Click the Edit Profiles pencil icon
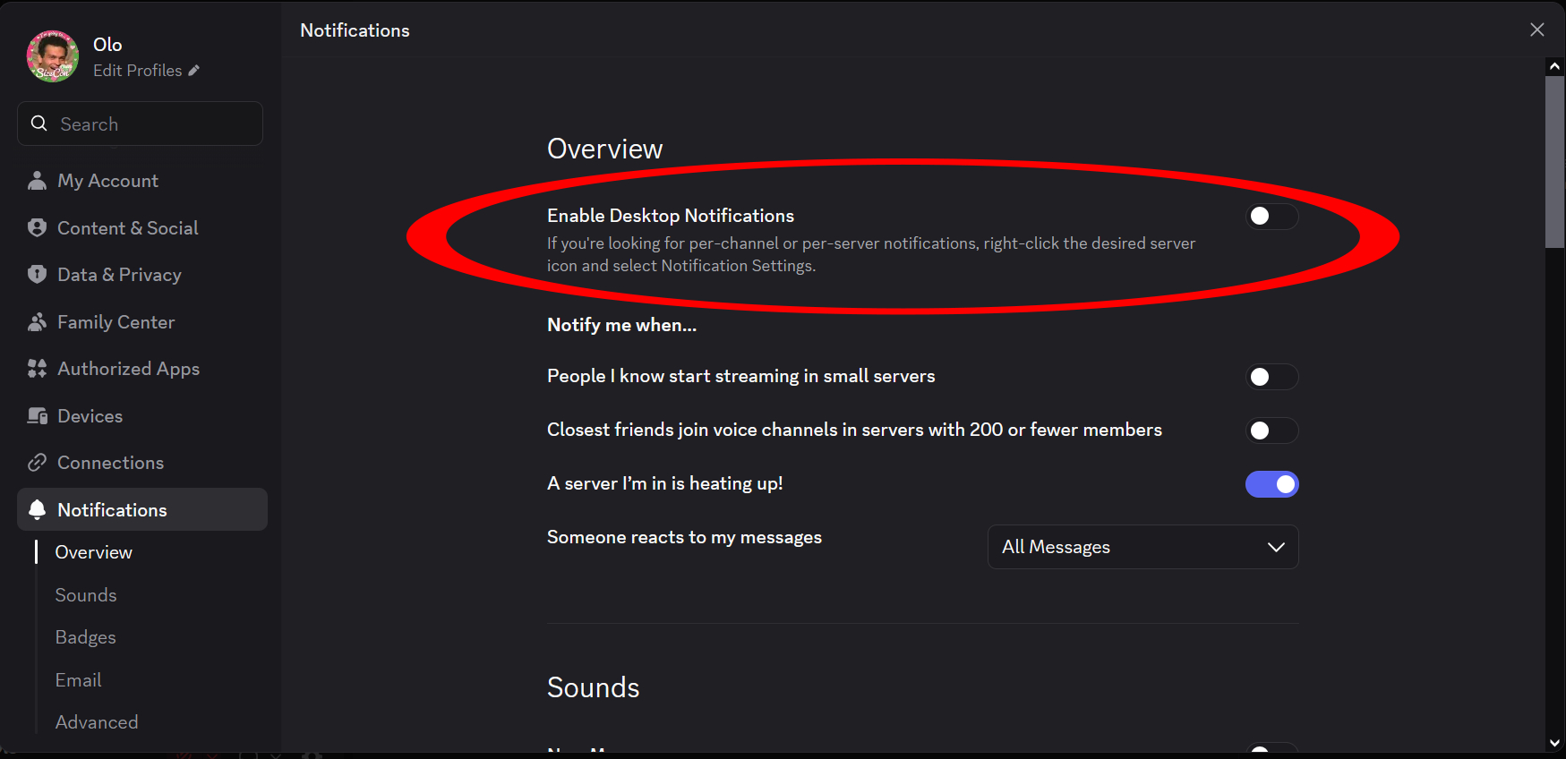Viewport: 1566px width, 759px height. (194, 71)
